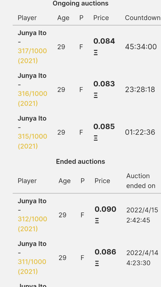Sort ongoing auctions by Countdown column
The width and height of the screenshot is (161, 287).
pyautogui.click(x=142, y=18)
